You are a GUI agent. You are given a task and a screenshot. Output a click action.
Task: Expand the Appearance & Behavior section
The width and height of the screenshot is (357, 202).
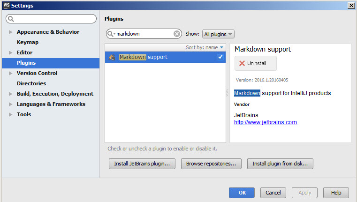click(10, 32)
